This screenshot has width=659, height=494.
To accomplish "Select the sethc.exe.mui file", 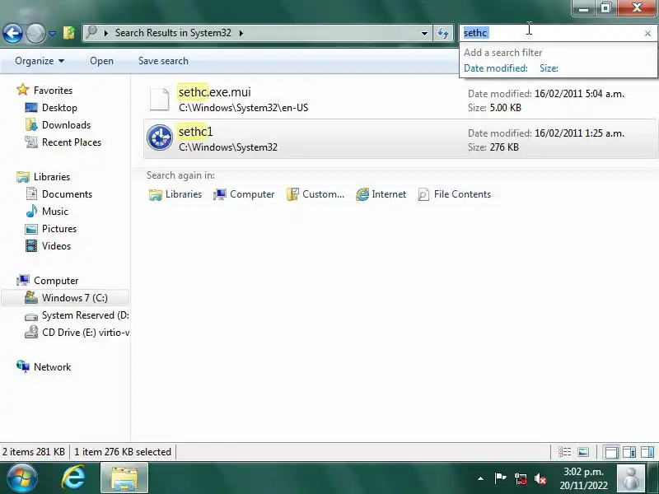I will point(401,99).
